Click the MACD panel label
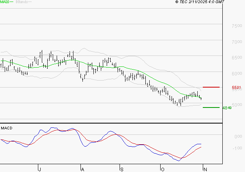 (7, 128)
